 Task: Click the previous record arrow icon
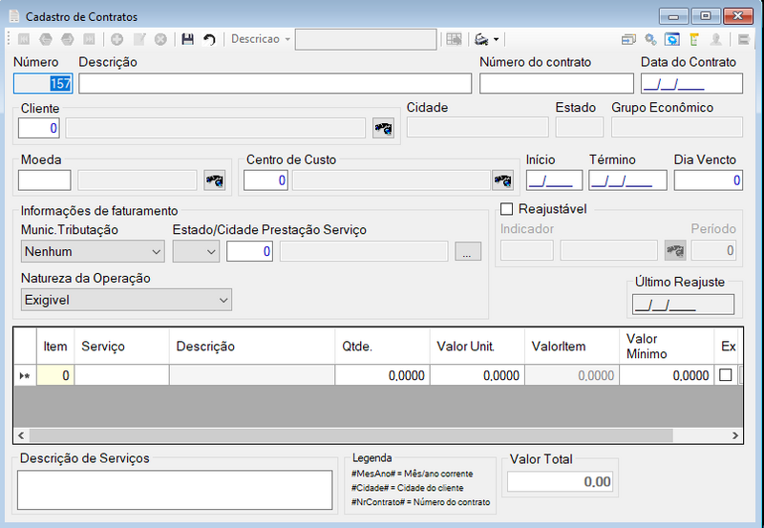pos(45,39)
